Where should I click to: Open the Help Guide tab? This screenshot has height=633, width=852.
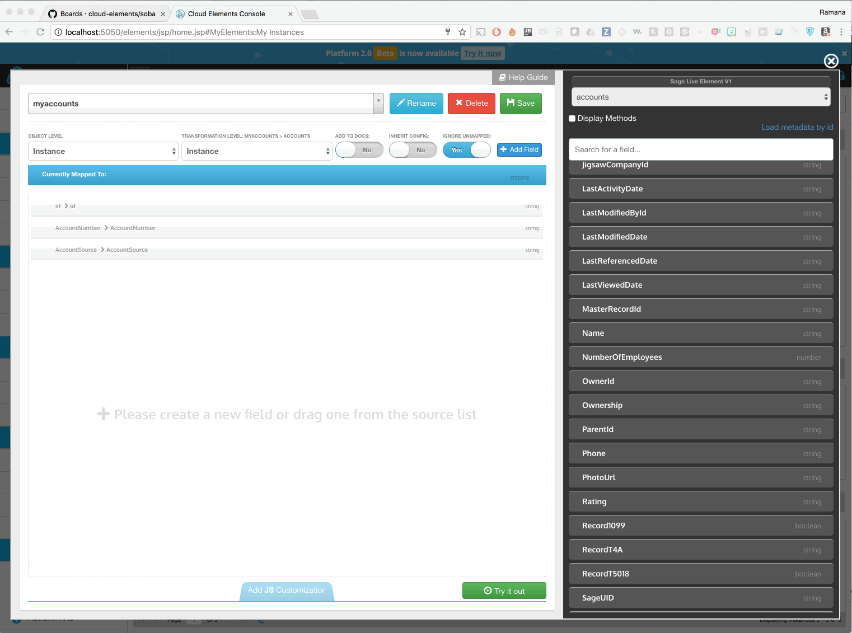(x=523, y=77)
